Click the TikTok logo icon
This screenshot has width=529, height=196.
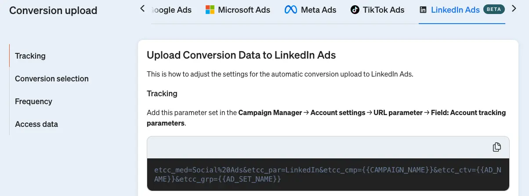pos(355,10)
